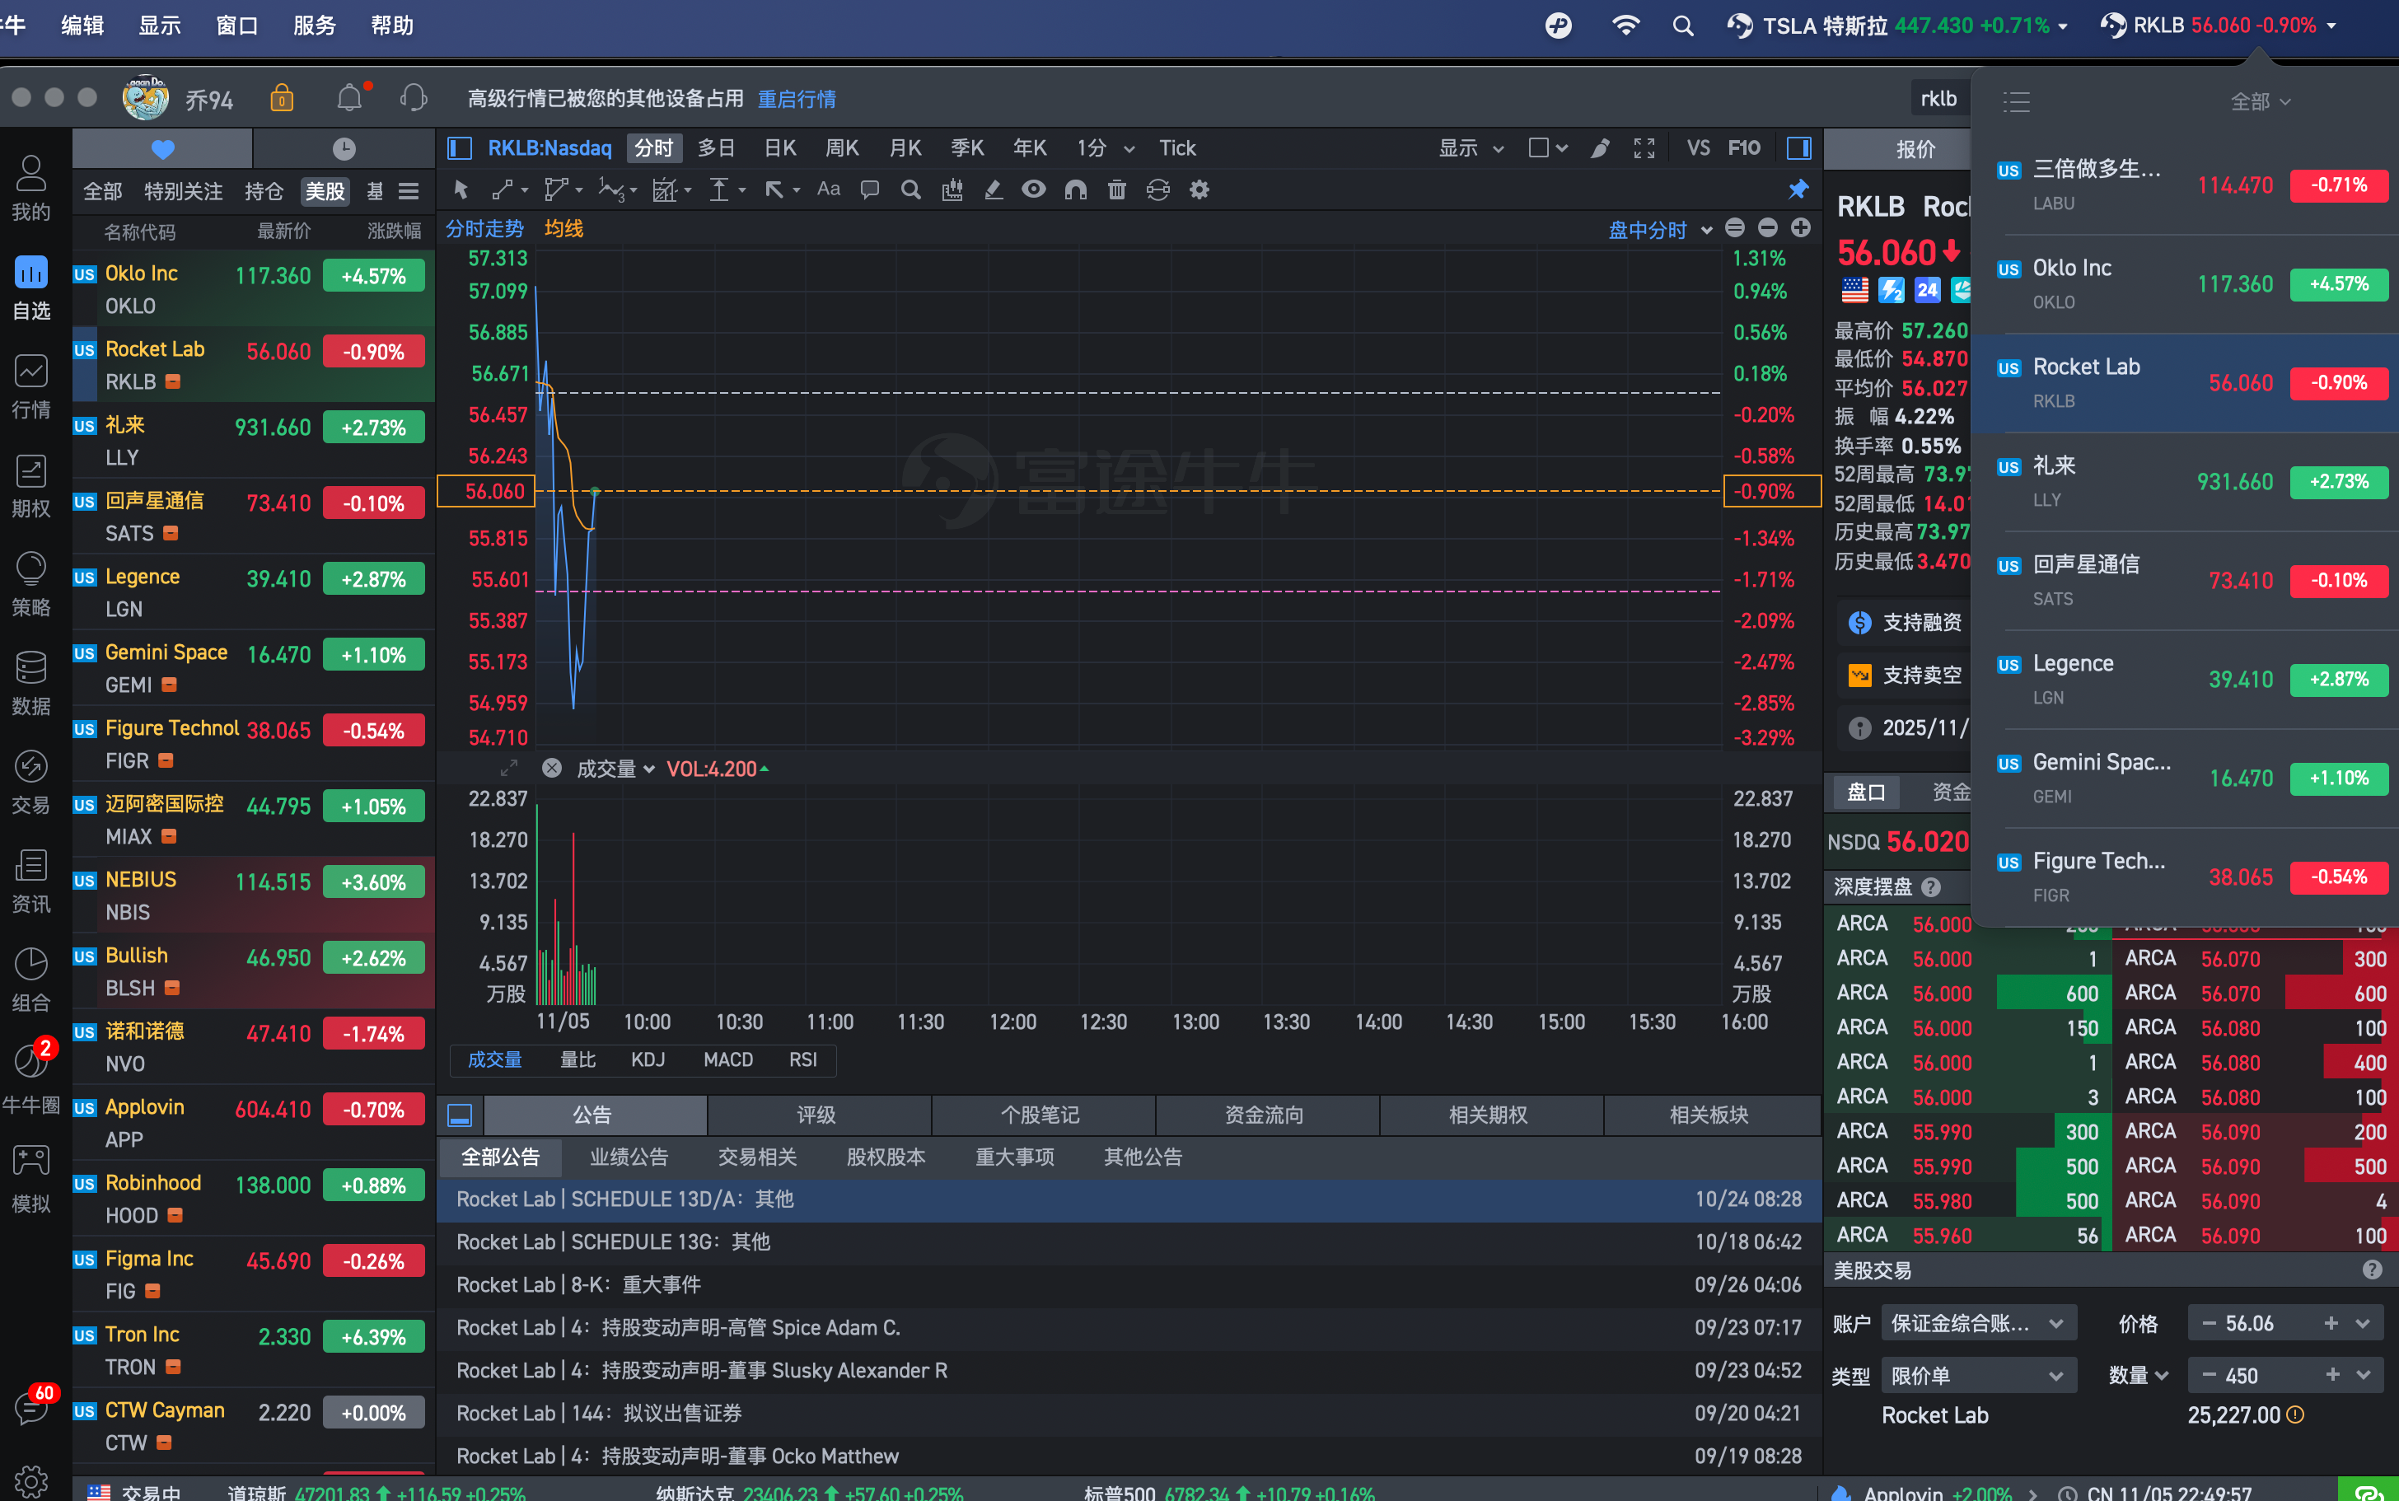The image size is (2399, 1501).
Task: Switch to 日K chart period tab
Action: (x=780, y=148)
